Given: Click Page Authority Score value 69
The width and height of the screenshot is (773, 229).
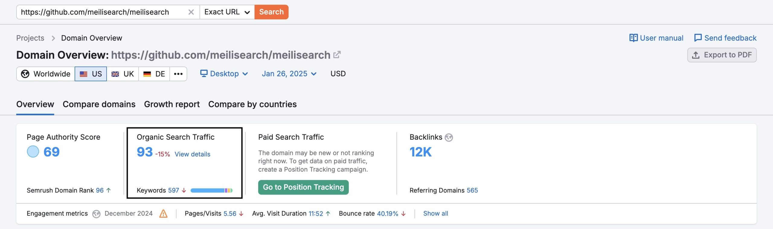Looking at the screenshot, I should tap(52, 152).
